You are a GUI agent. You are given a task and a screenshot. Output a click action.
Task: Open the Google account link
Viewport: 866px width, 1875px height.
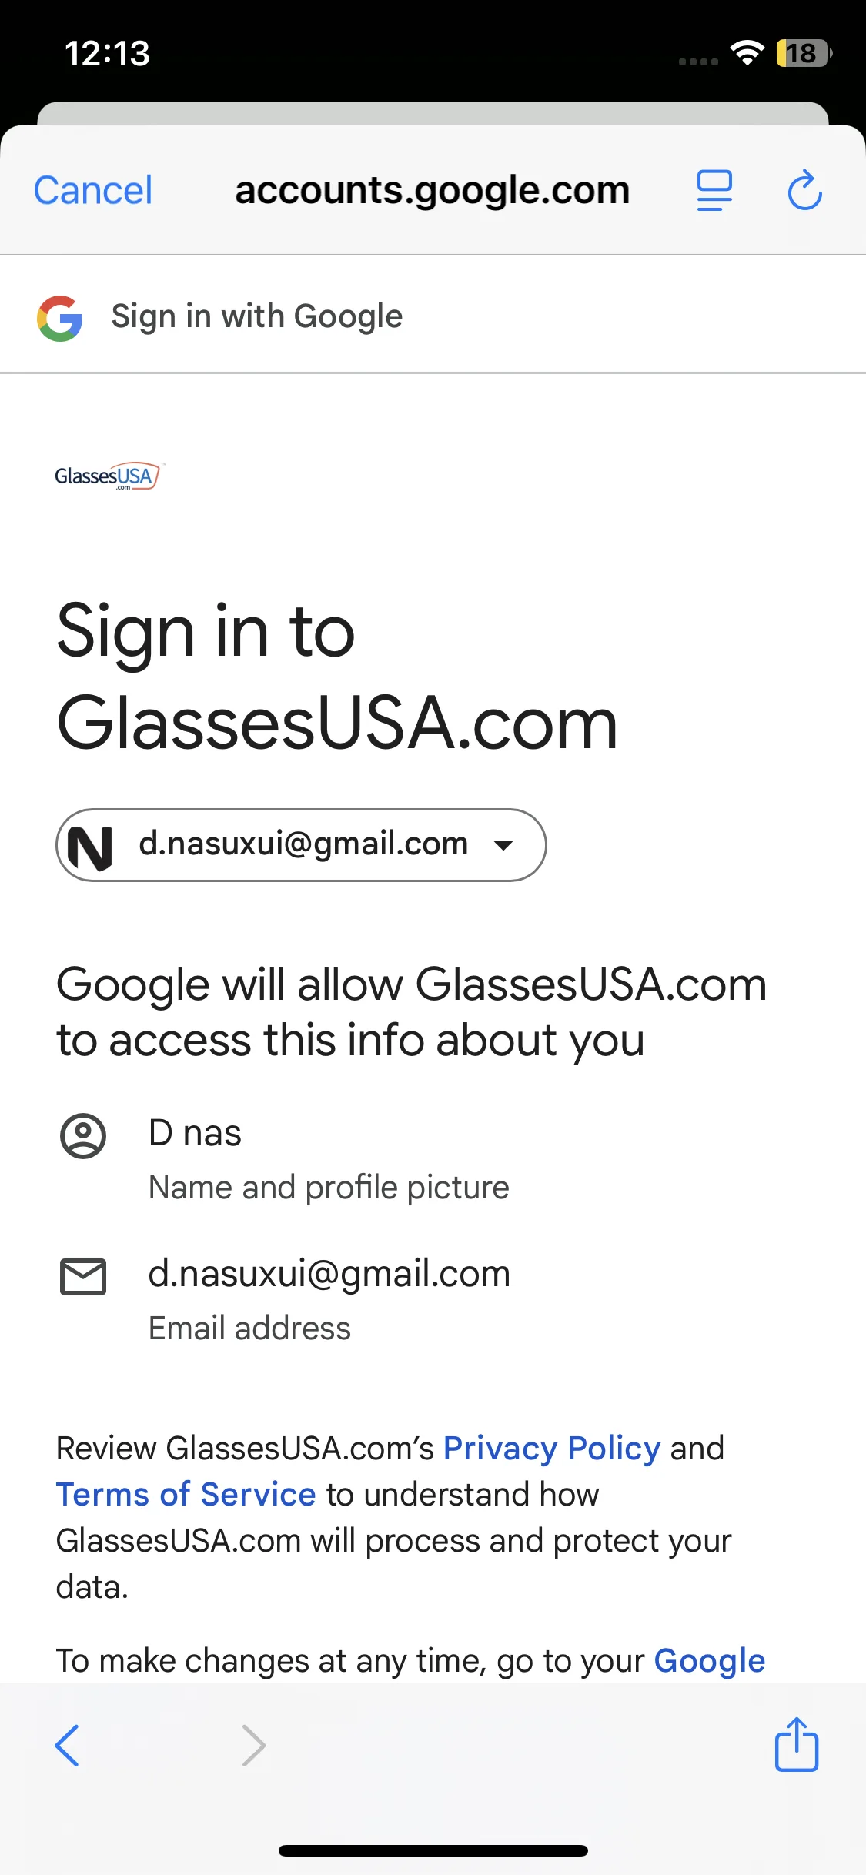(709, 1661)
